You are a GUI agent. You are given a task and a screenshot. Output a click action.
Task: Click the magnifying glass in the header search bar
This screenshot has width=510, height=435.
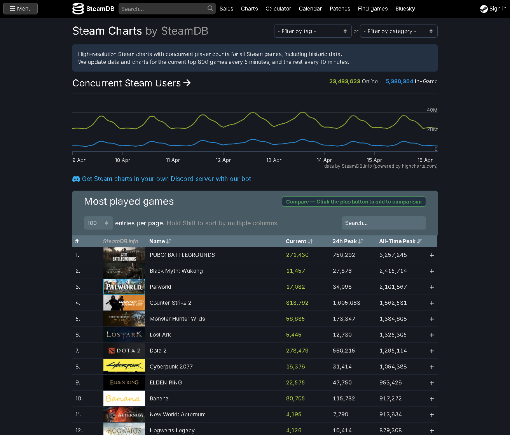pyautogui.click(x=210, y=8)
